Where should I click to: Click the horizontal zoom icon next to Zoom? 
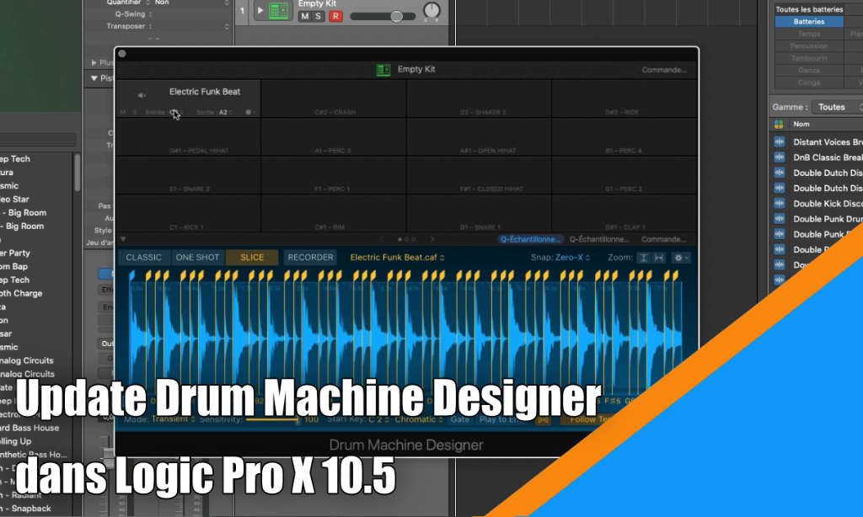(660, 258)
